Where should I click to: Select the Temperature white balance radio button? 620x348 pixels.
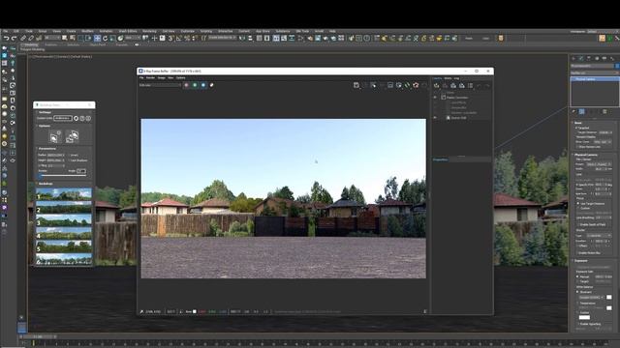tap(577, 303)
